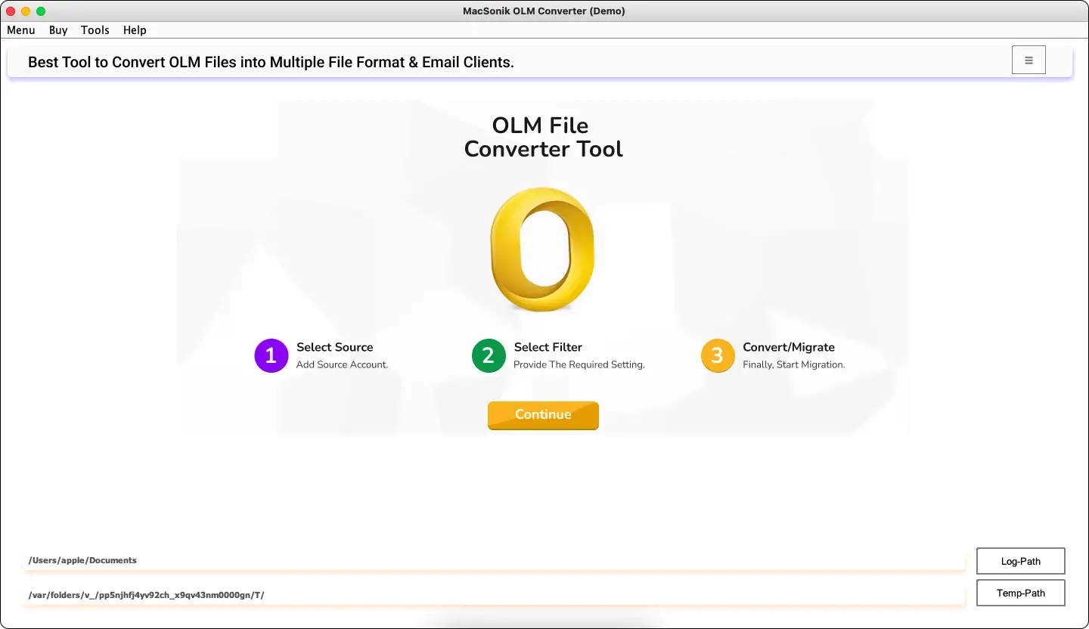
Task: Click the MacSonik OLM Converter (Demo) title bar text
Action: pyautogui.click(x=544, y=11)
